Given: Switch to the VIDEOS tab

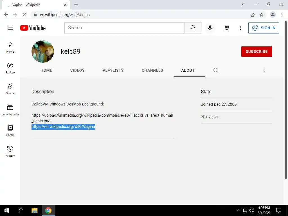Looking at the screenshot, I should tap(77, 70).
